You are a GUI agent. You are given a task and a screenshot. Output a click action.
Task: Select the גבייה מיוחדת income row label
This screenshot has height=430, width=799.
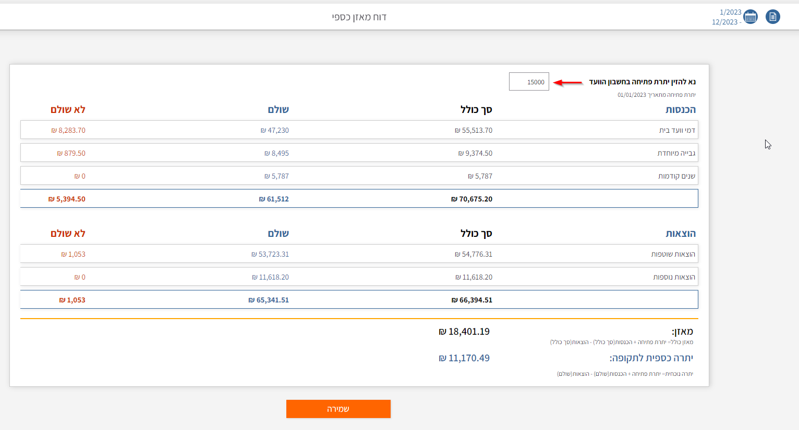676,153
